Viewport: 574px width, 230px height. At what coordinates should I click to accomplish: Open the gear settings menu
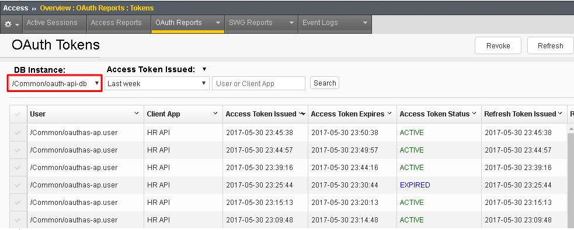[12, 24]
